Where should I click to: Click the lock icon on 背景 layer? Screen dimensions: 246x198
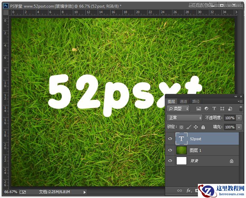pyautogui.click(x=232, y=161)
